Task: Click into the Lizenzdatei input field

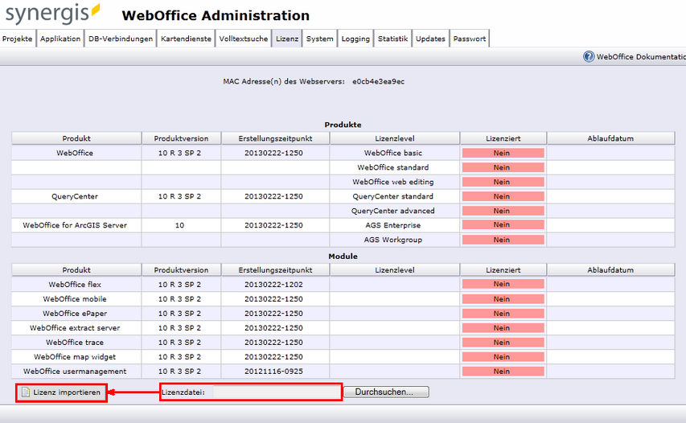Action: coord(276,392)
